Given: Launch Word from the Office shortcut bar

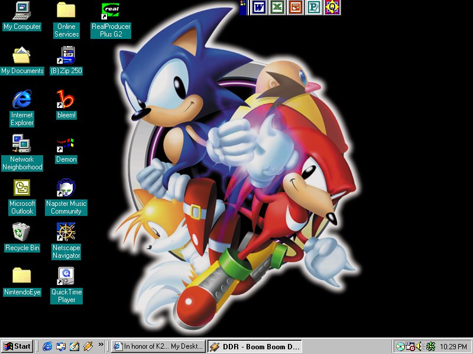Looking at the screenshot, I should 258,7.
